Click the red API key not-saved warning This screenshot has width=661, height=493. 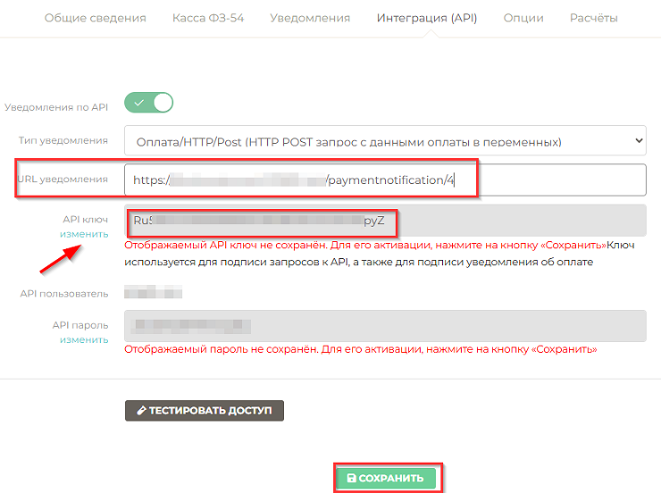pyautogui.click(x=365, y=245)
